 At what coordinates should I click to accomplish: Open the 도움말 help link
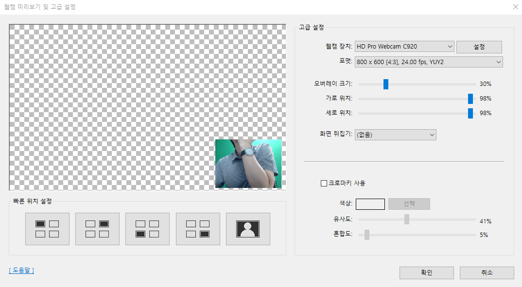pyautogui.click(x=21, y=270)
